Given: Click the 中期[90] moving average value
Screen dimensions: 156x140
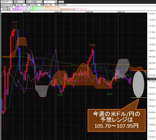Looking at the screenshot, I should 37,7.
